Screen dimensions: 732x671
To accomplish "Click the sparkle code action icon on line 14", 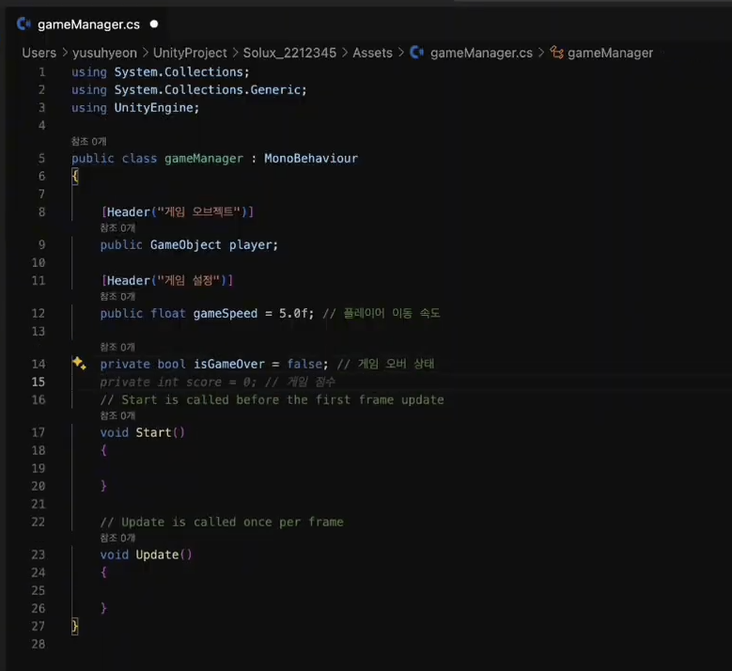I will click(79, 364).
